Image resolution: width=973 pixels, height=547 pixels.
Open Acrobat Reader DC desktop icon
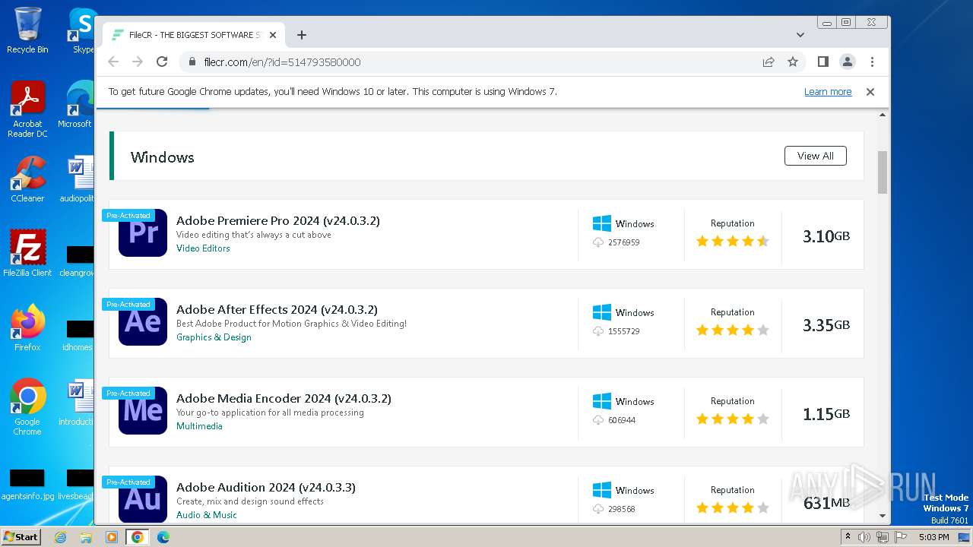pos(27,109)
